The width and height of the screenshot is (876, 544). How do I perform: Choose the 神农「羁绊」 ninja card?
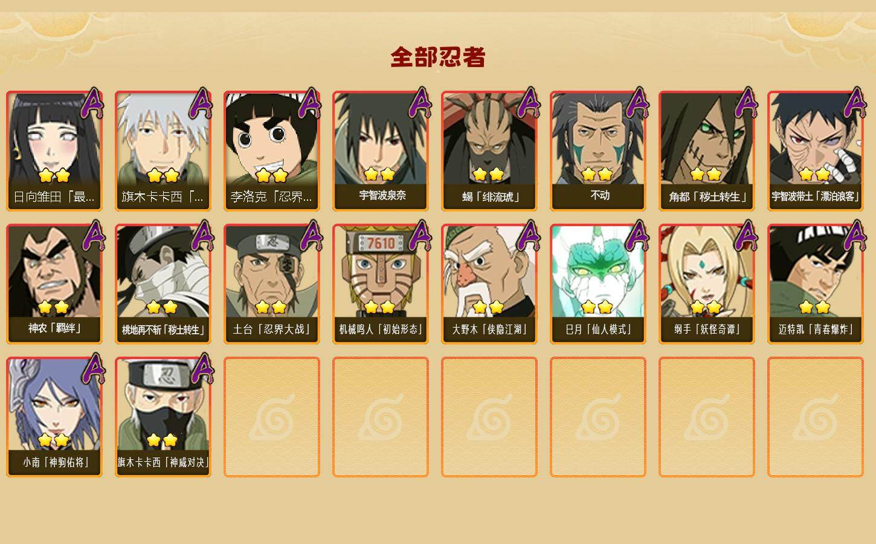coord(54,284)
